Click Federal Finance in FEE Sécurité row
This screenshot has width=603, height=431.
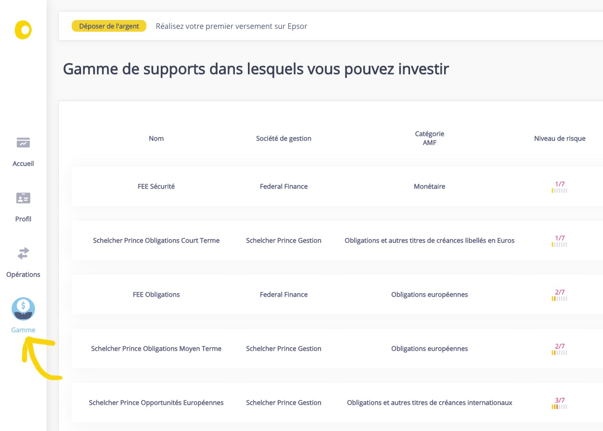coord(284,186)
